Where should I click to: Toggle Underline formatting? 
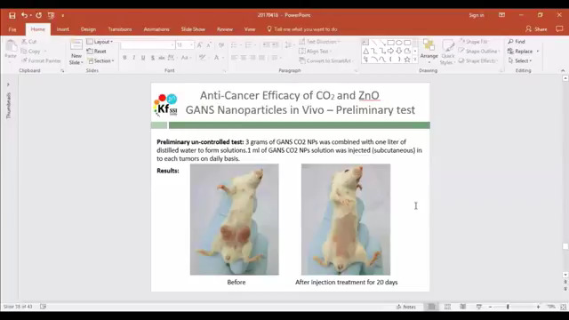(x=143, y=58)
